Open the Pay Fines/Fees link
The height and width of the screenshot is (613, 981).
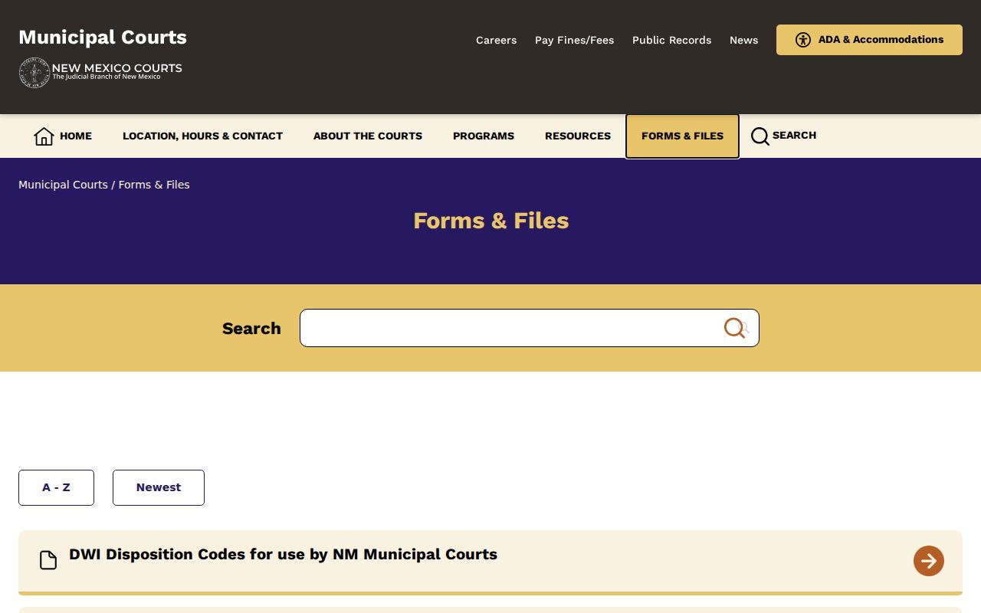pyautogui.click(x=574, y=40)
